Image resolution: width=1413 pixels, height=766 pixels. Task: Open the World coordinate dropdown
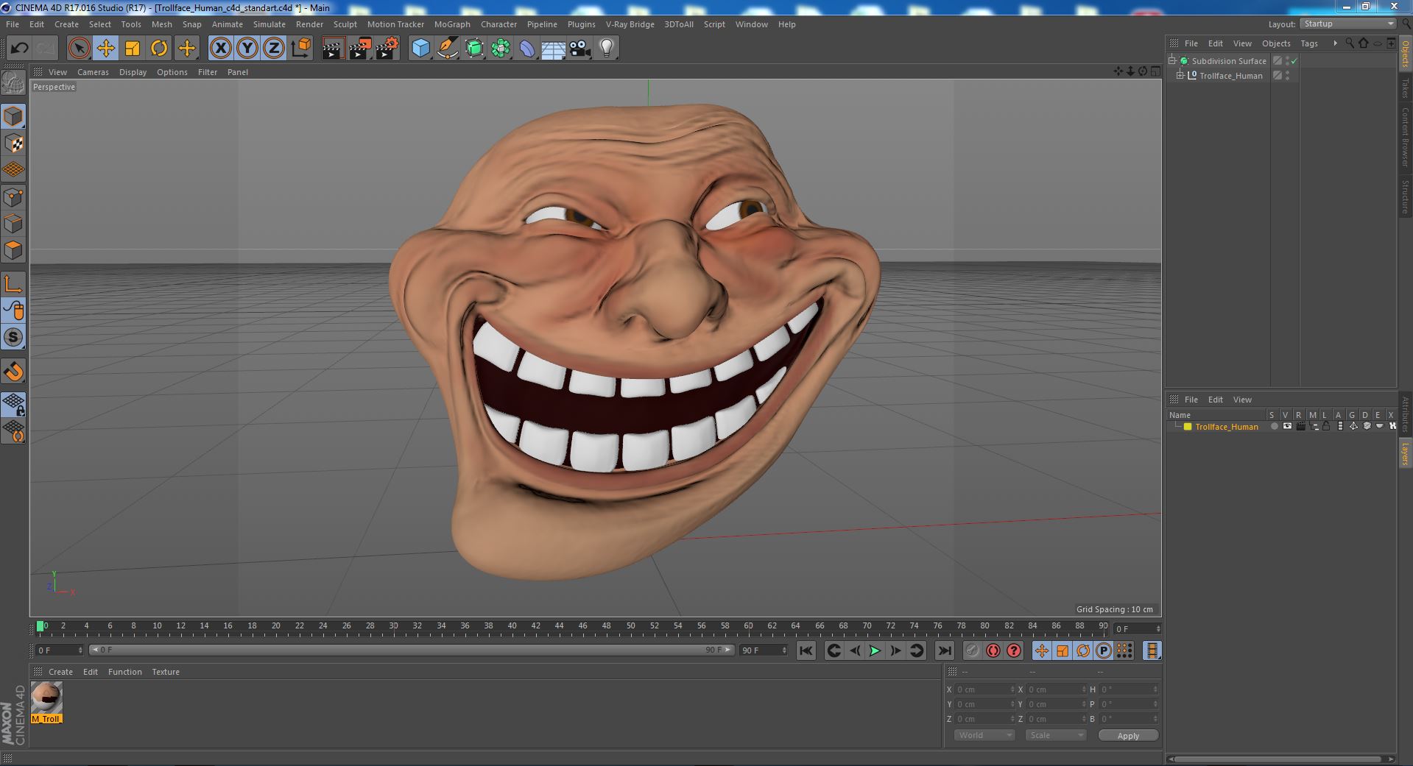(x=984, y=735)
